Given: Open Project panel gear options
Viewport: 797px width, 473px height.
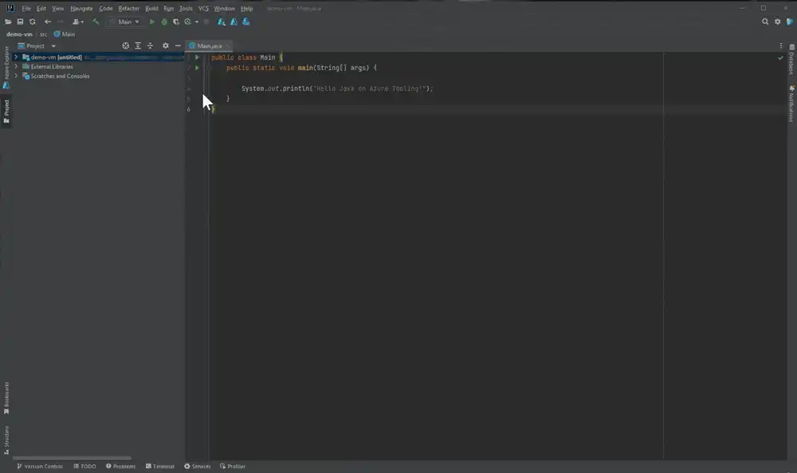Looking at the screenshot, I should point(165,45).
